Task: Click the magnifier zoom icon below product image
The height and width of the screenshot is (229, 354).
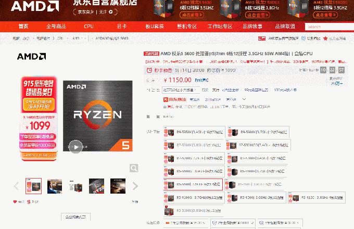Action: point(134,168)
